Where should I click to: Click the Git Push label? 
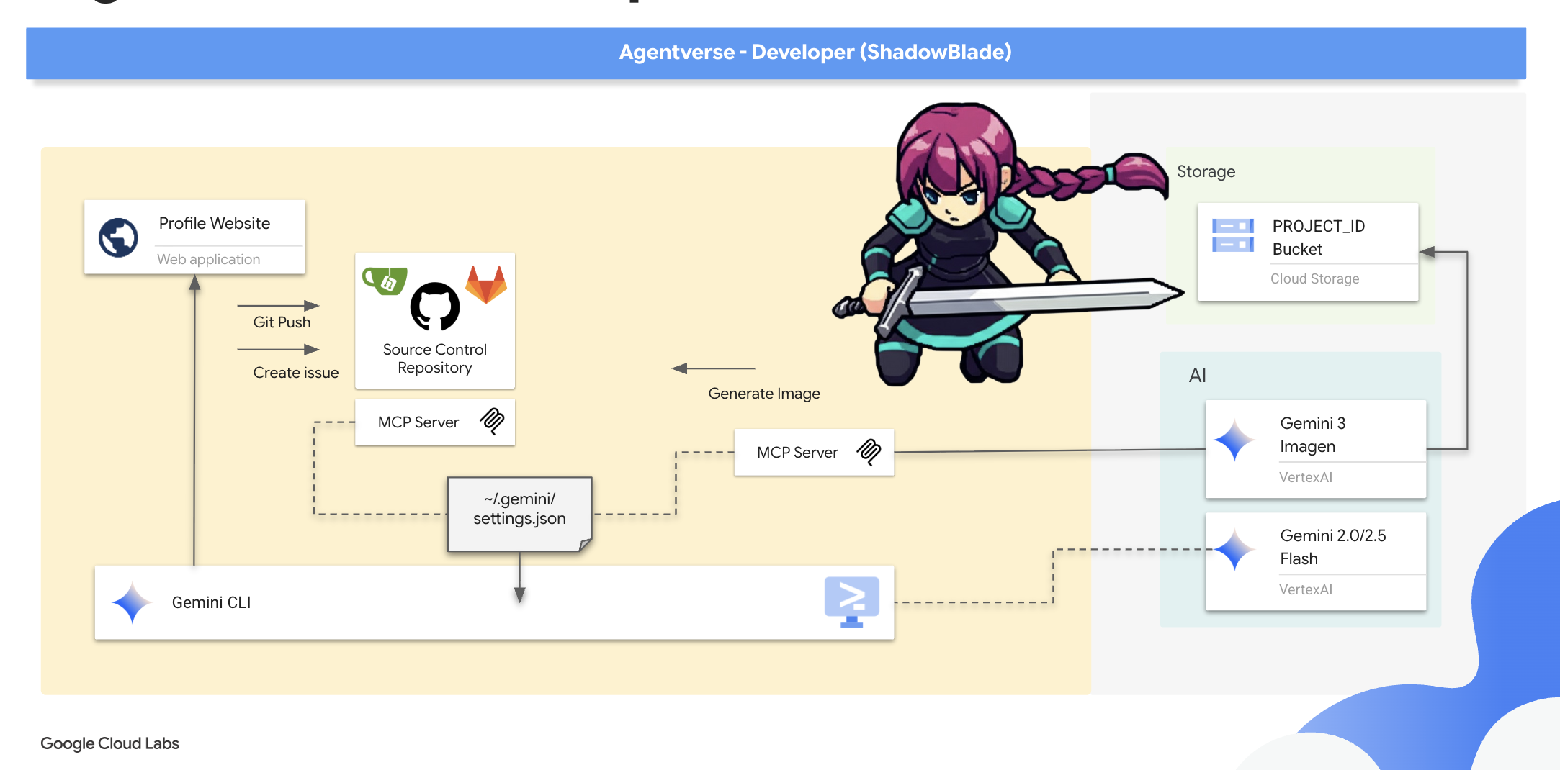click(282, 322)
